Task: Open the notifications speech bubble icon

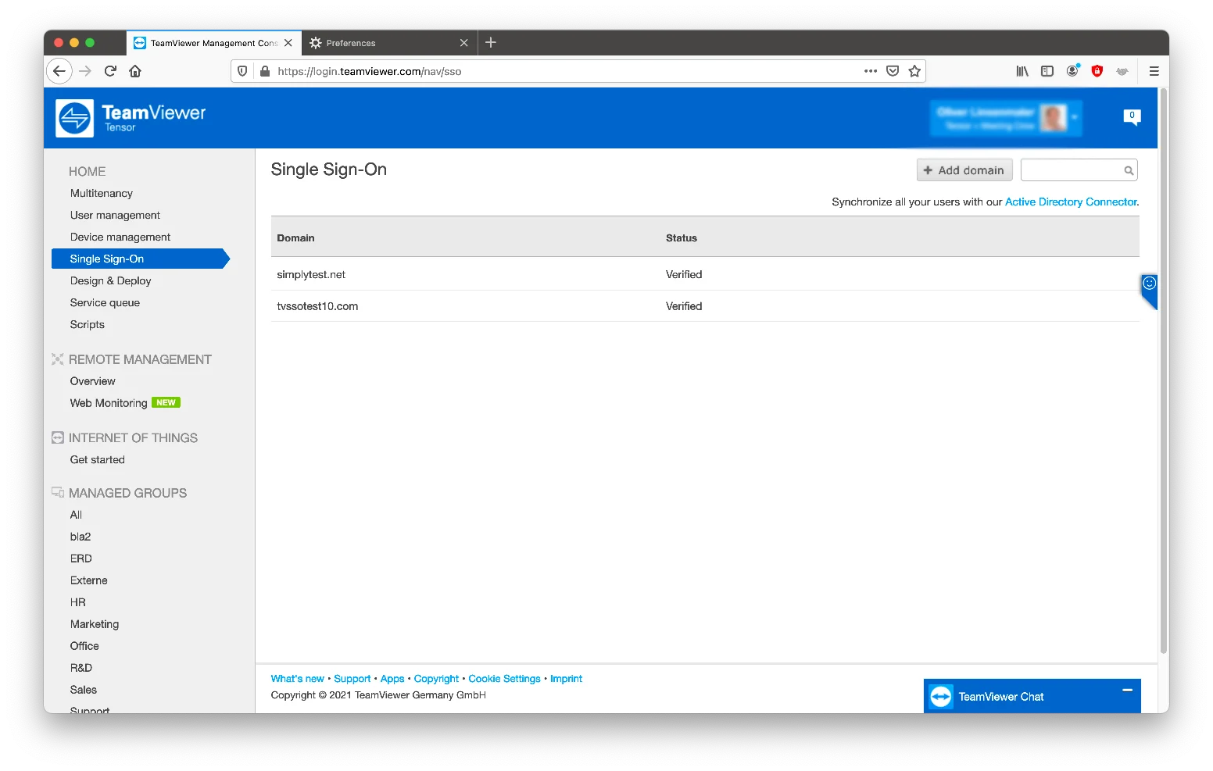Action: click(x=1132, y=117)
